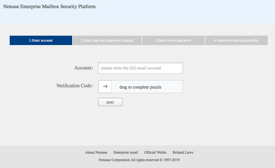Open the 'Related Laws' link
The height and width of the screenshot is (168, 275).
183,152
